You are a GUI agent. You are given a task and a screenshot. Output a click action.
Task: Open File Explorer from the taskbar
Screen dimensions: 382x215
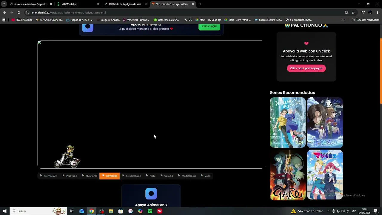click(111, 211)
